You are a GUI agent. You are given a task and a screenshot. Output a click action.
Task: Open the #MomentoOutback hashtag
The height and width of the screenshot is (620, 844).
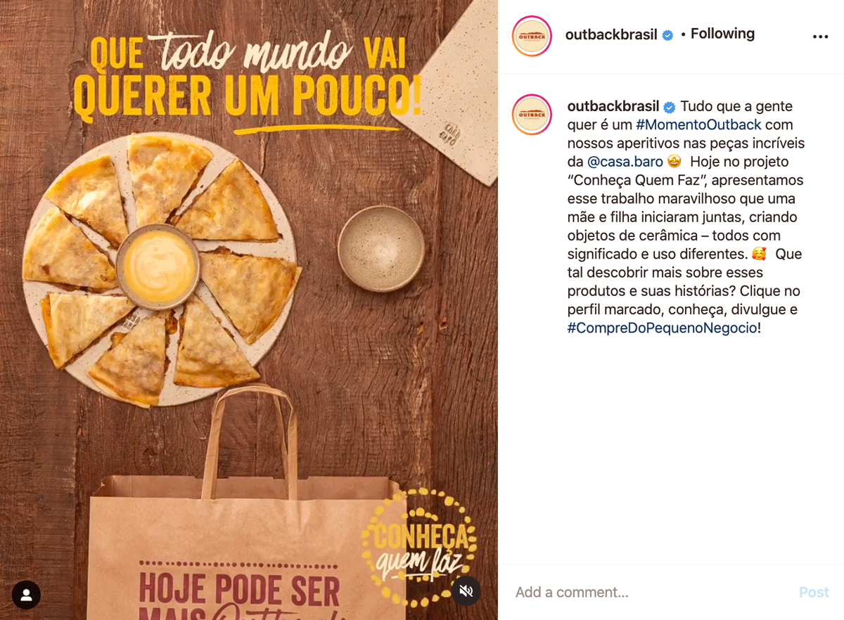[x=698, y=125]
